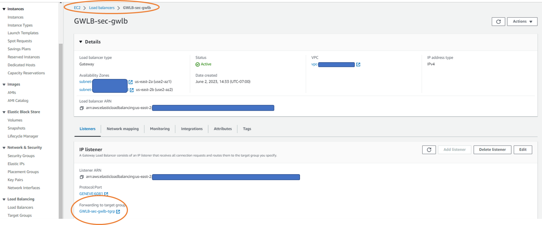Open Launch Templates in the sidebar
The width and height of the screenshot is (542, 225).
[x=23, y=33]
